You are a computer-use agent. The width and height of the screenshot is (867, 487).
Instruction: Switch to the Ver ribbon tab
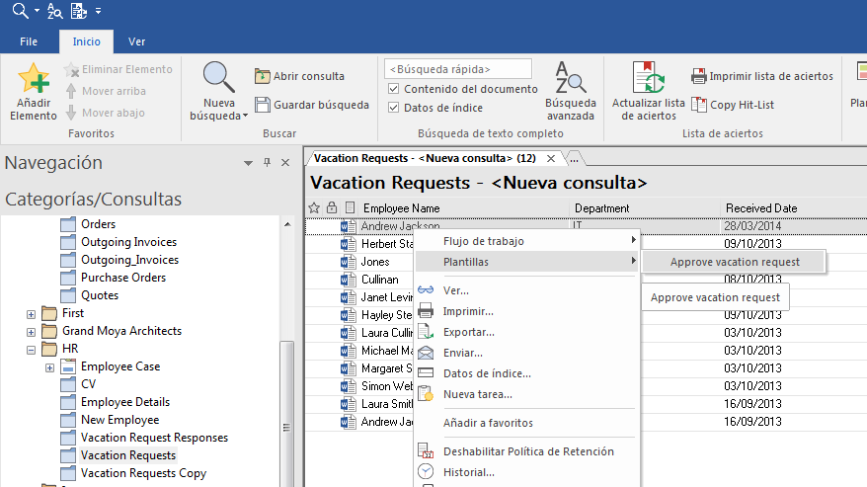pos(137,41)
